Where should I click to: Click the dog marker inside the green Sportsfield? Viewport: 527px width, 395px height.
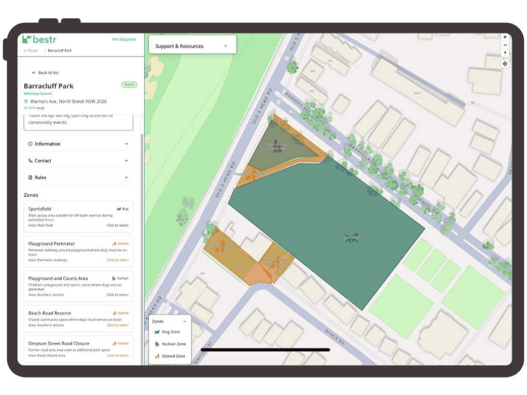point(352,237)
